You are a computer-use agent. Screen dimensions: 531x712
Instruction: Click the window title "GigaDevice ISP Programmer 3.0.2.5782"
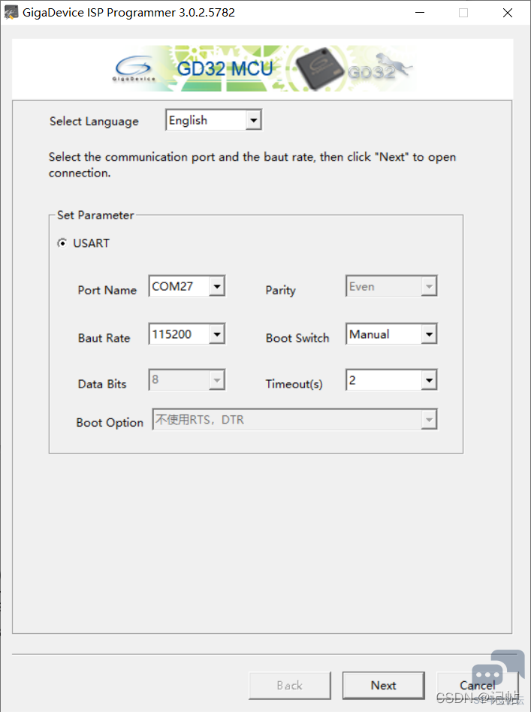128,13
